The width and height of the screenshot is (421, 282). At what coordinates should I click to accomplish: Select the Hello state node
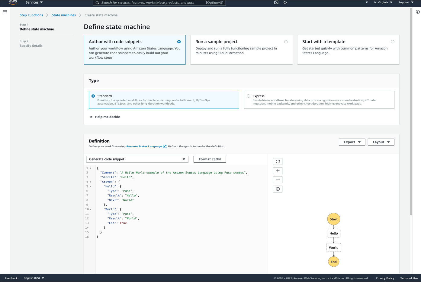tap(334, 233)
